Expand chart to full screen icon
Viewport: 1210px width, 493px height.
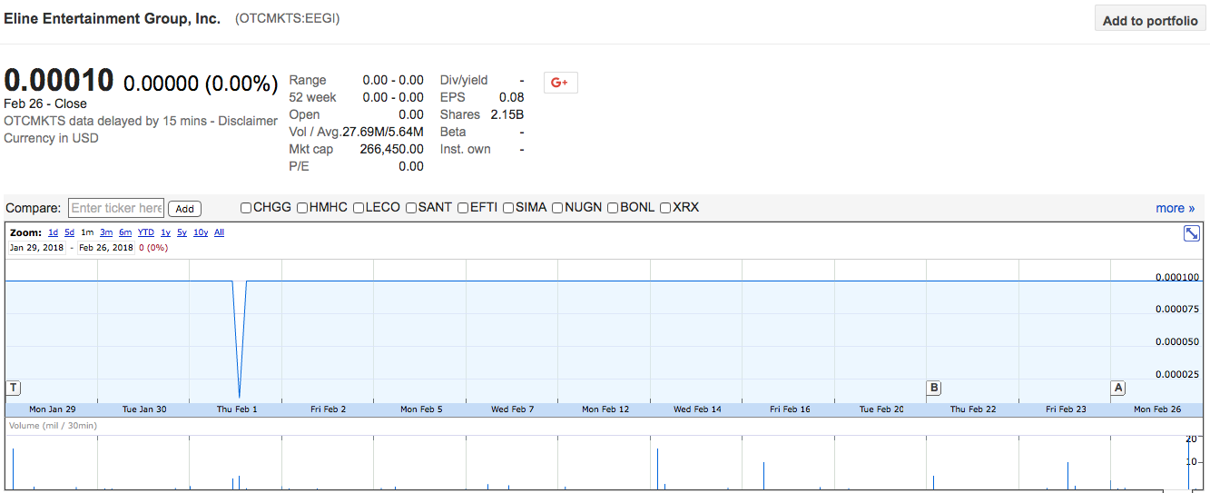point(1192,233)
